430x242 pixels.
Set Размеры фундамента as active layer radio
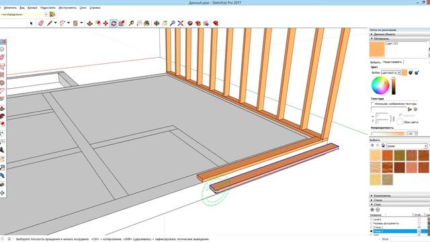[x=372, y=223]
